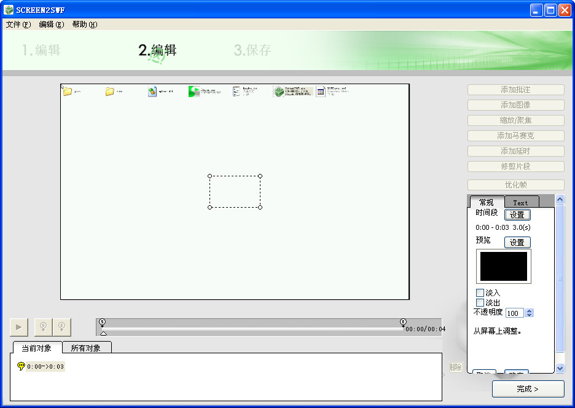This screenshot has height=408, width=575.
Task: Click the calendar file icon in the preview
Action: tap(321, 92)
